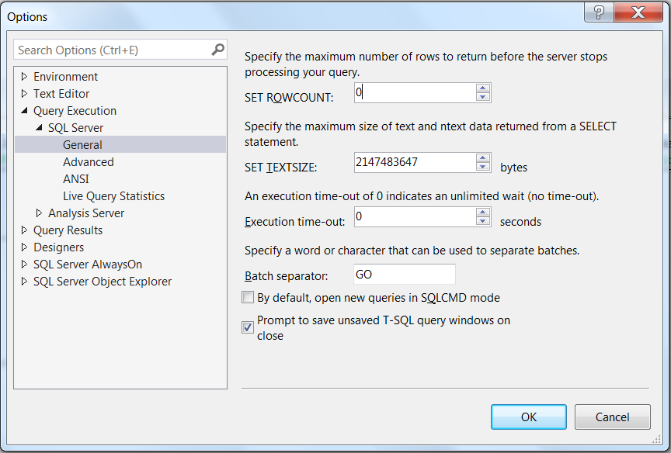Click the Batch separator text field
Viewport: 671px width, 453px height.
coord(404,275)
